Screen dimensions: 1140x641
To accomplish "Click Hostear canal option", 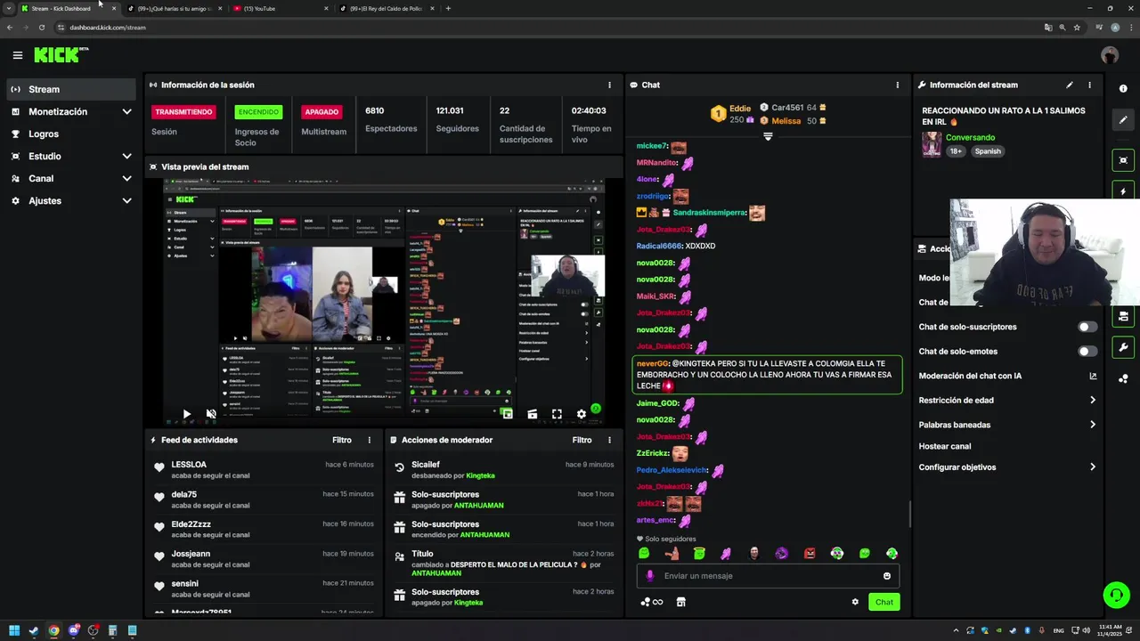I will 945,446.
